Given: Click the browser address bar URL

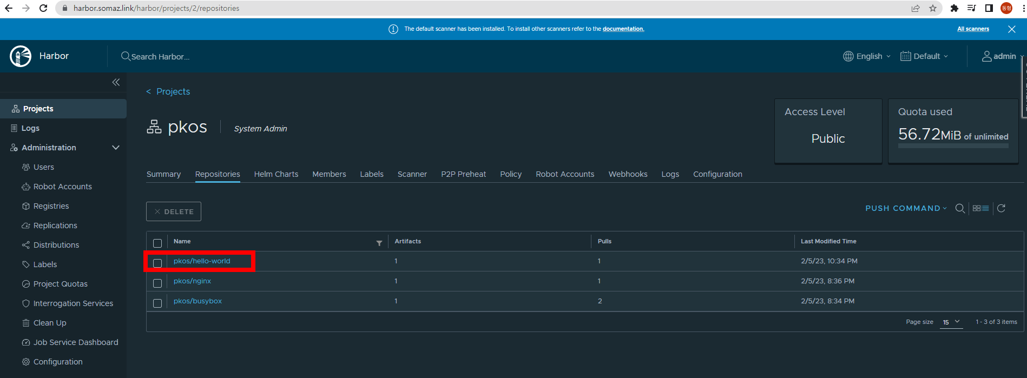Looking at the screenshot, I should [x=156, y=8].
